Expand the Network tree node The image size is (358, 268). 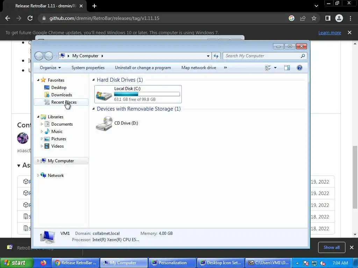(38, 176)
